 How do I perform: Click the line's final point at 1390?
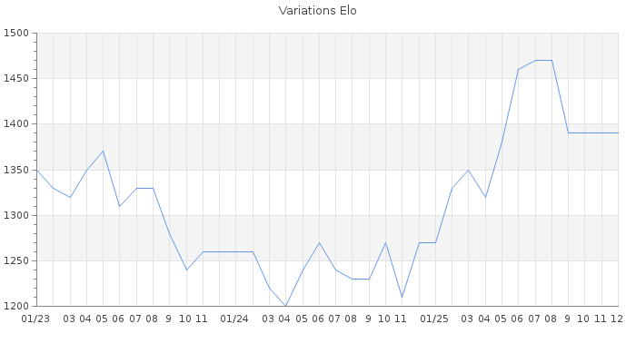[618, 133]
